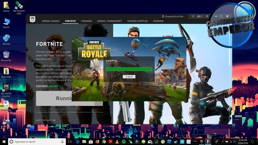Click the Type here to search box
This screenshot has width=258, height=145.
pos(37,141)
